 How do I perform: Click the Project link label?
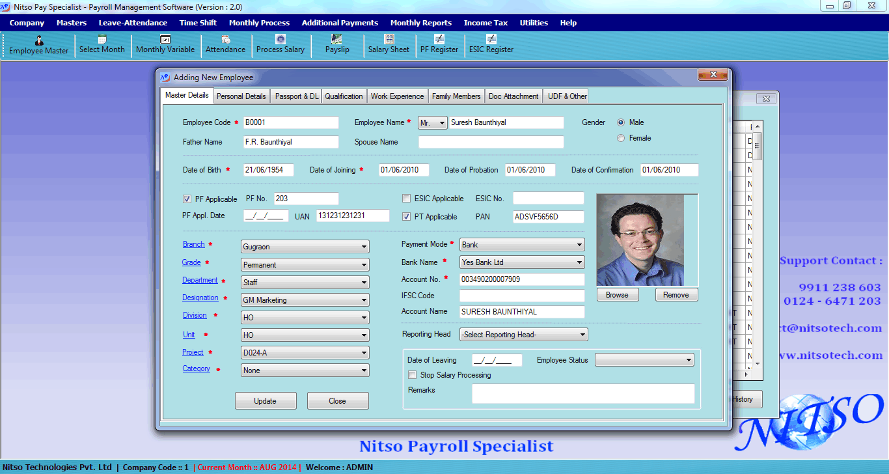(193, 352)
